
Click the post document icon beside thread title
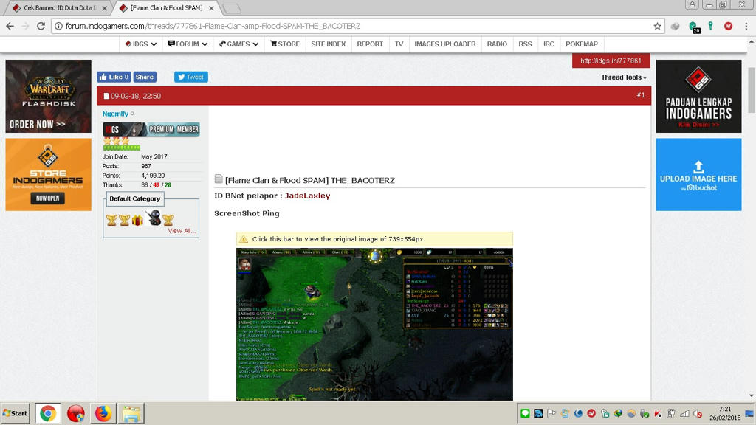[219, 179]
